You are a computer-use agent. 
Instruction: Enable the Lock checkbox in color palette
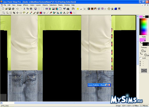(x=141, y=58)
